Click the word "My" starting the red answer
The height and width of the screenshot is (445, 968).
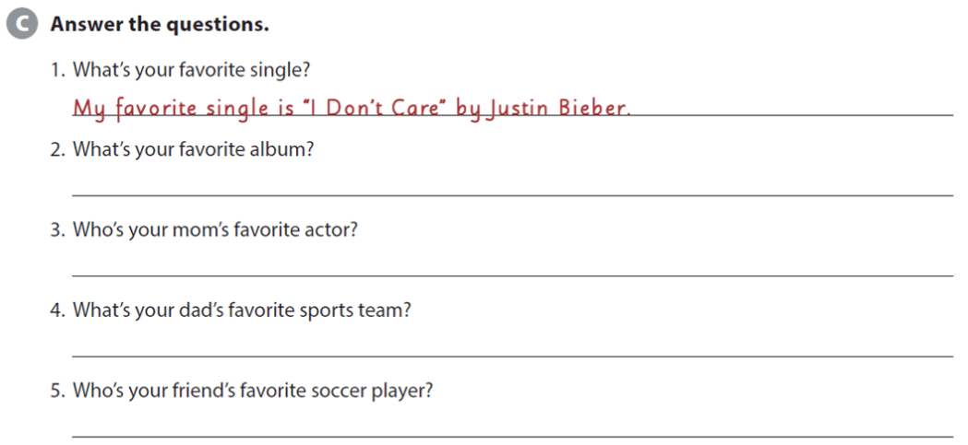coord(90,110)
